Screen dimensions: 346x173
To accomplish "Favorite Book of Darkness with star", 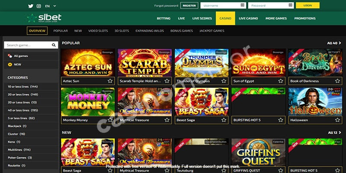I will (x=337, y=81).
